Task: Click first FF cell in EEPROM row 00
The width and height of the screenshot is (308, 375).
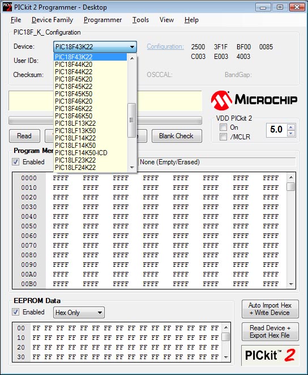Action: point(36,328)
